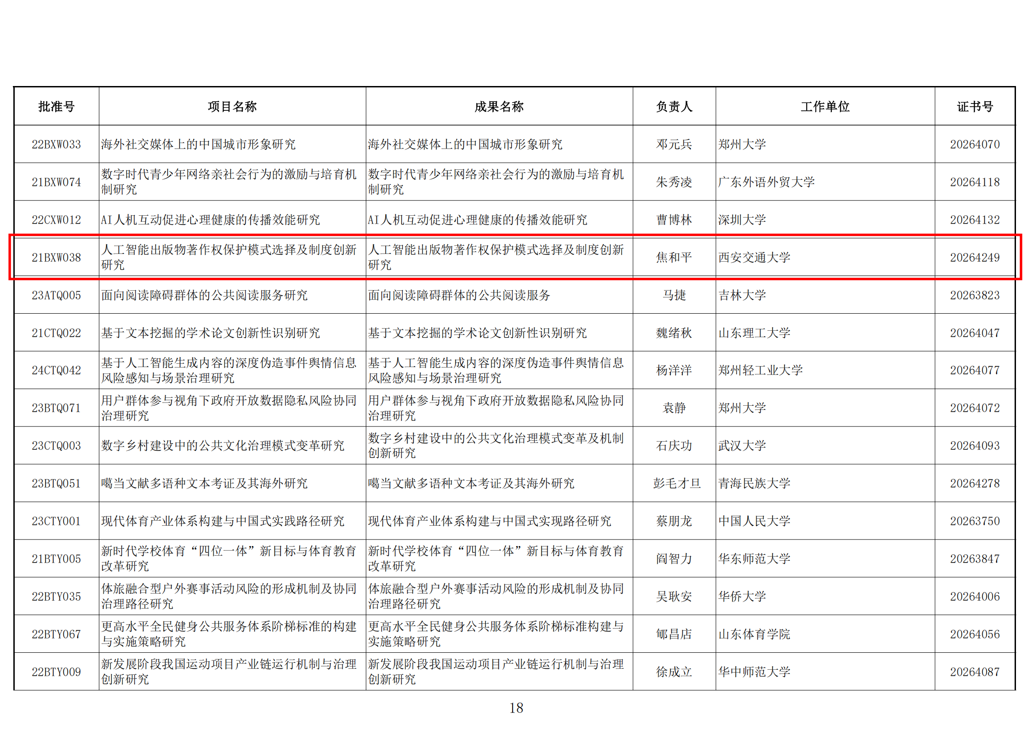Select approval number 22CXW012
This screenshot has height=730, width=1033.
coord(56,220)
